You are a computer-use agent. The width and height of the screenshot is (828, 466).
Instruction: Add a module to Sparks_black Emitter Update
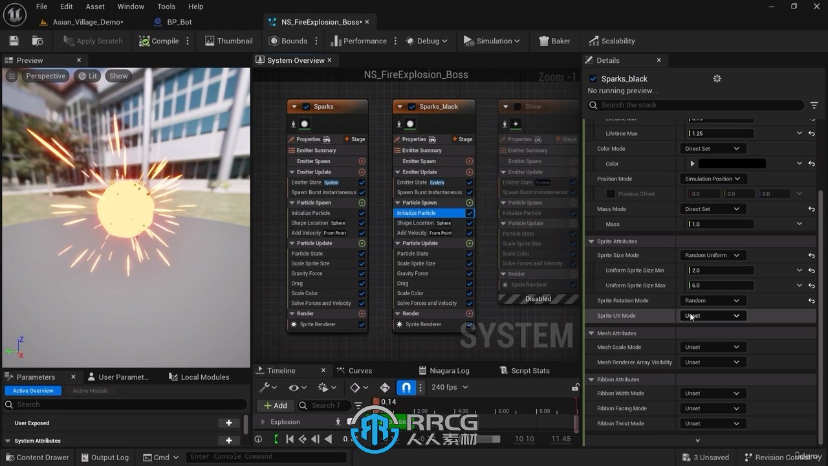[x=470, y=172]
